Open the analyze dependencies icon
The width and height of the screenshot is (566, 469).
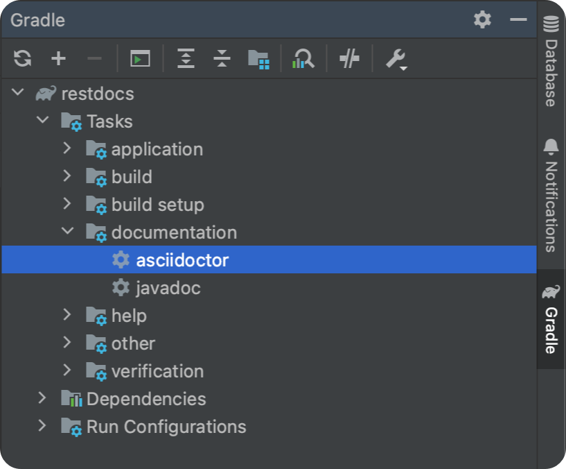[x=303, y=58]
